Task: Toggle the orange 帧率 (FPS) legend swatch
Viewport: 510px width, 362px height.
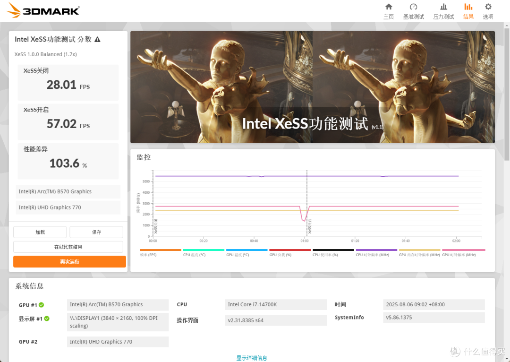Action: tap(161, 250)
